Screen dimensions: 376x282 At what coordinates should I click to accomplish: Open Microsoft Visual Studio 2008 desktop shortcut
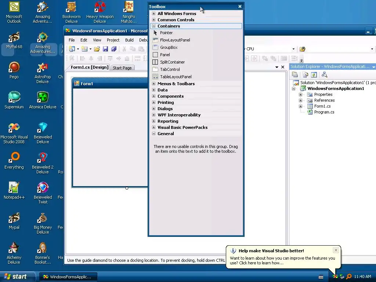pyautogui.click(x=14, y=133)
